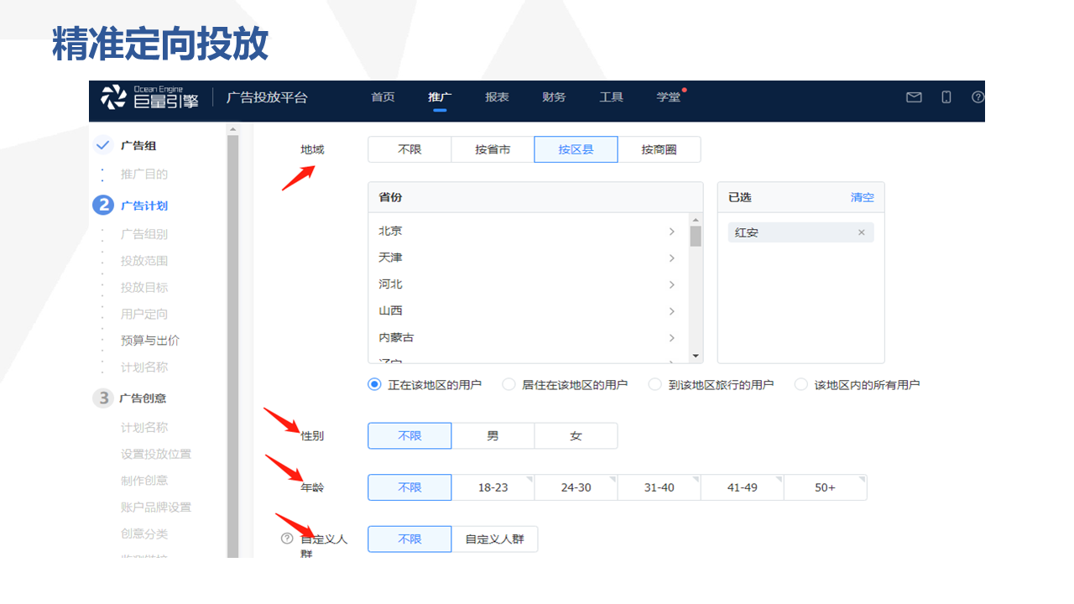Choose 女 gender option
Image resolution: width=1074 pixels, height=604 pixels.
(x=576, y=436)
